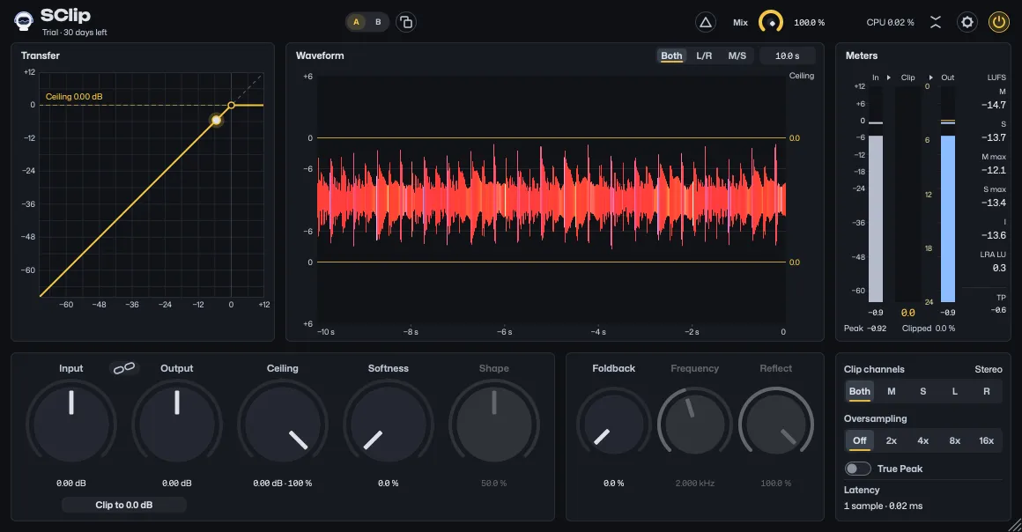Screen dimensions: 1022x532
Task: Click the glowing knee handle on transfer curve
Action: (x=216, y=120)
